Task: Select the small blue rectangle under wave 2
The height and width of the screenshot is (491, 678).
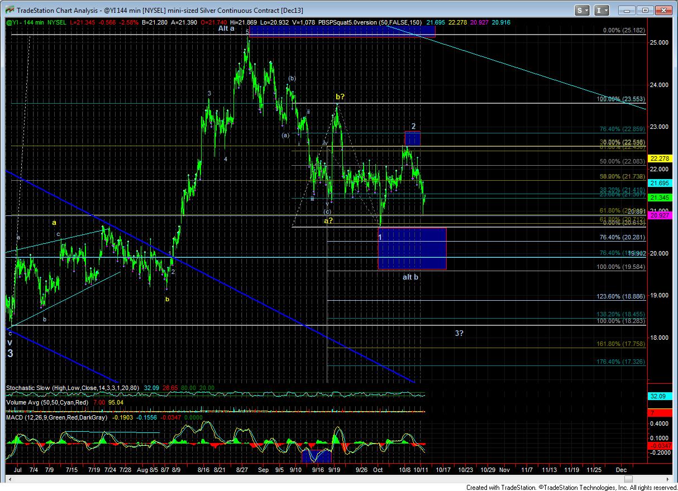Action: 412,138
